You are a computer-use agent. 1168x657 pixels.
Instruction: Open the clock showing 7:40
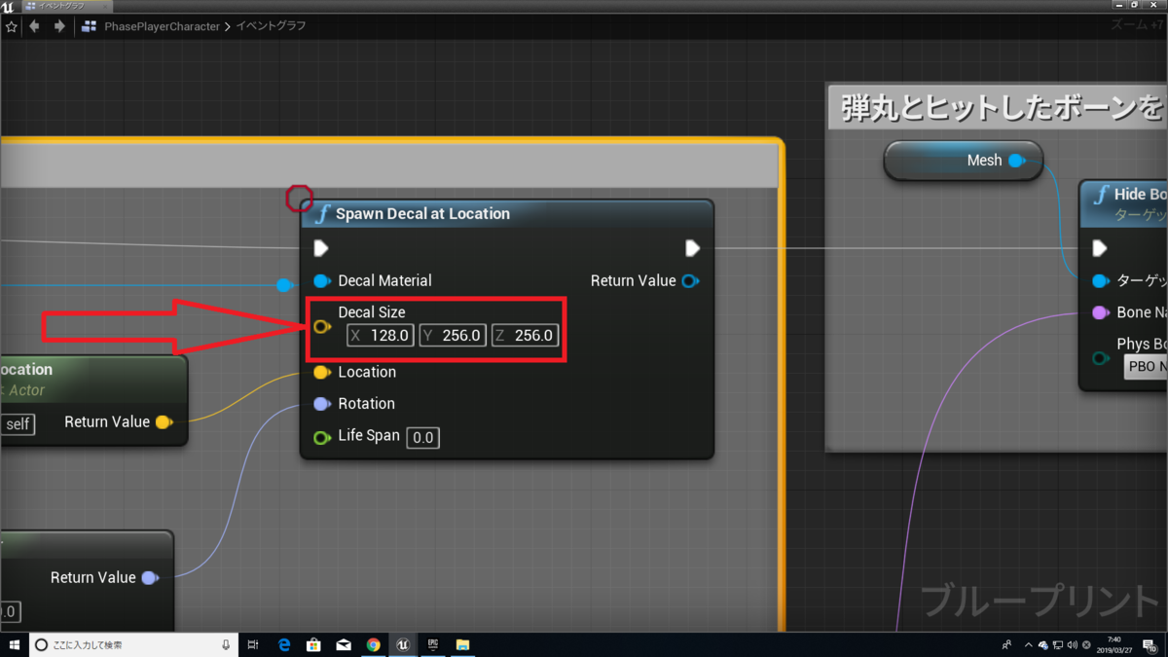click(x=1113, y=644)
